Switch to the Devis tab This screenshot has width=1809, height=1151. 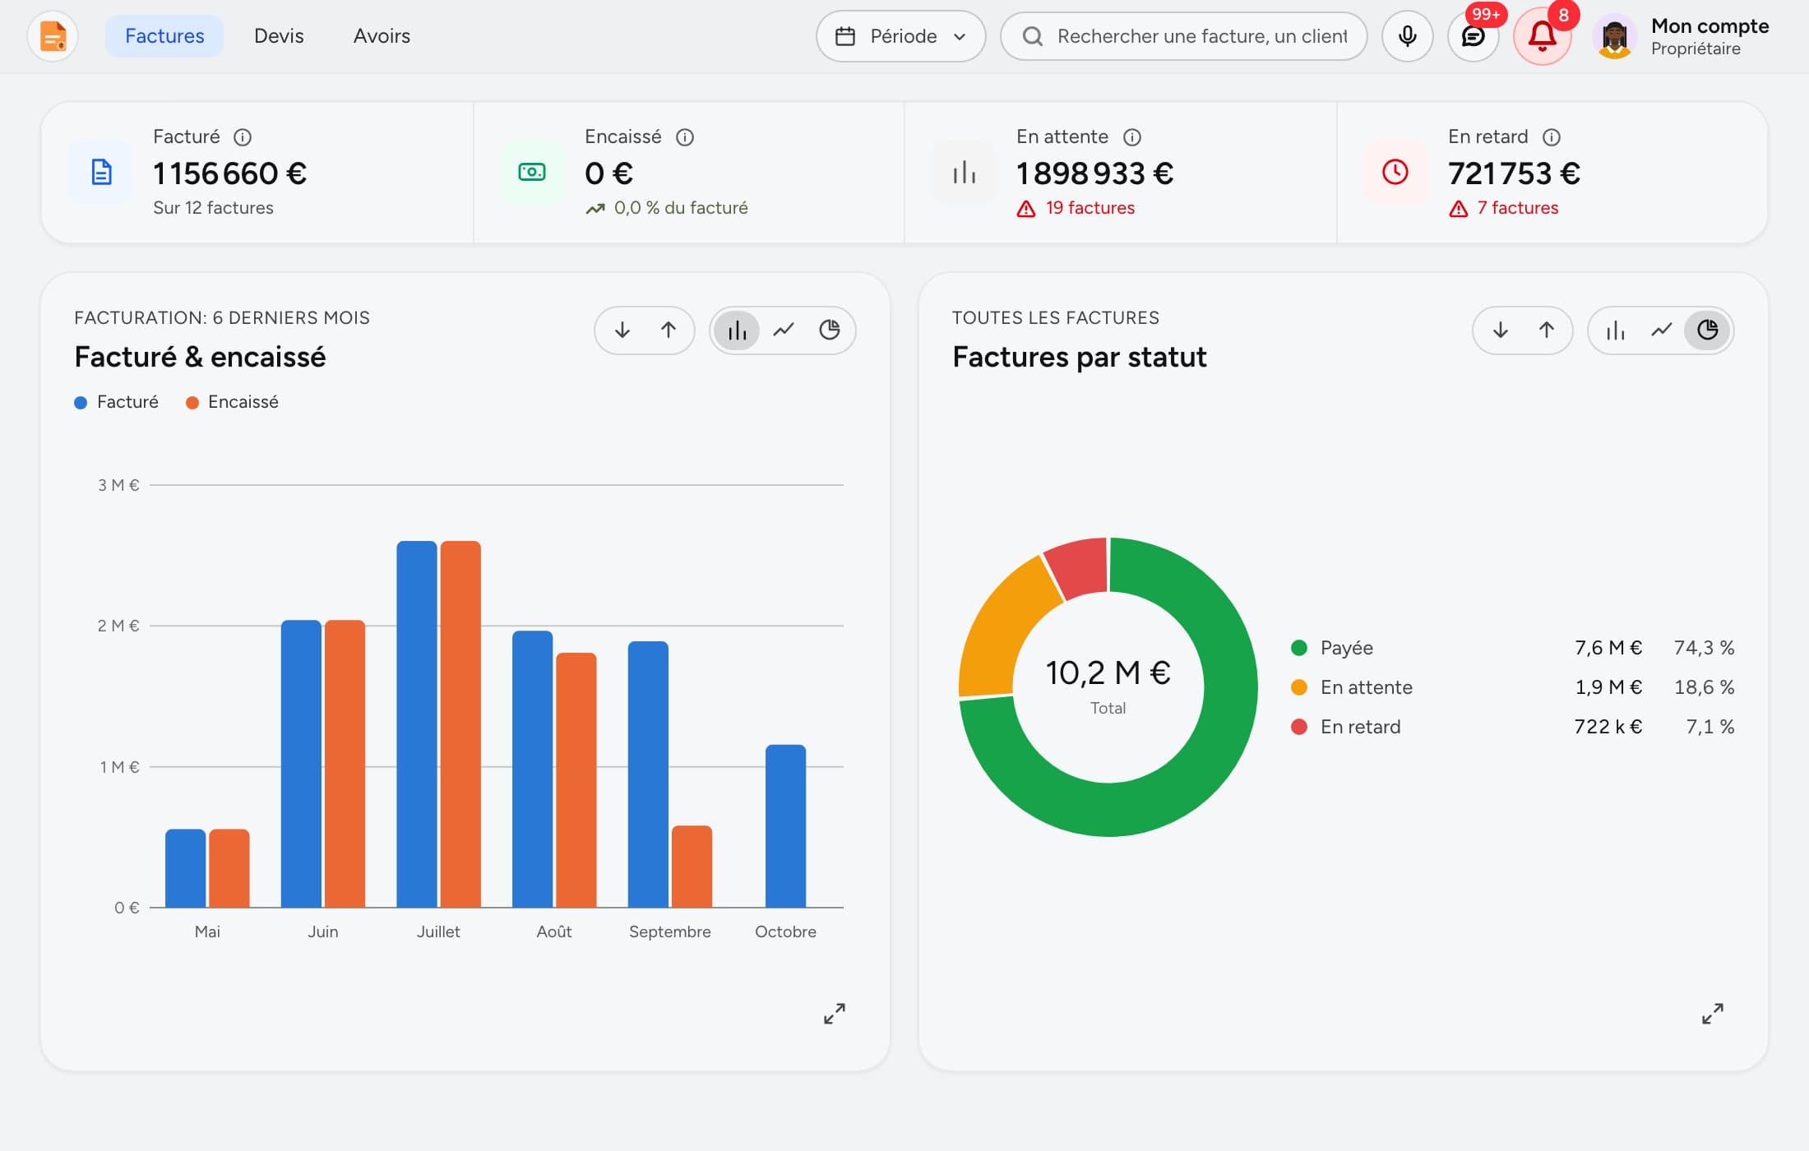279,36
